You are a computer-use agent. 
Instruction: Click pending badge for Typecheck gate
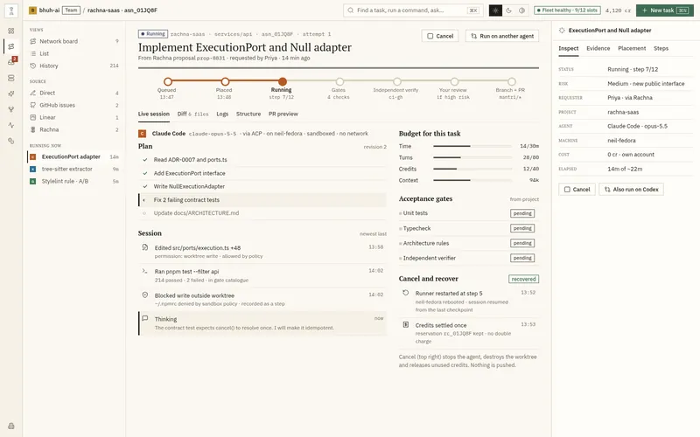pyautogui.click(x=521, y=228)
